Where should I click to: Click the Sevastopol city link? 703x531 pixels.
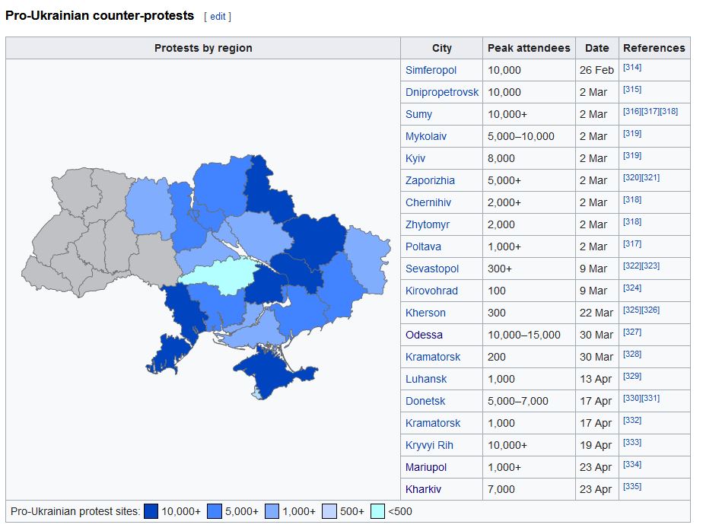click(x=431, y=269)
